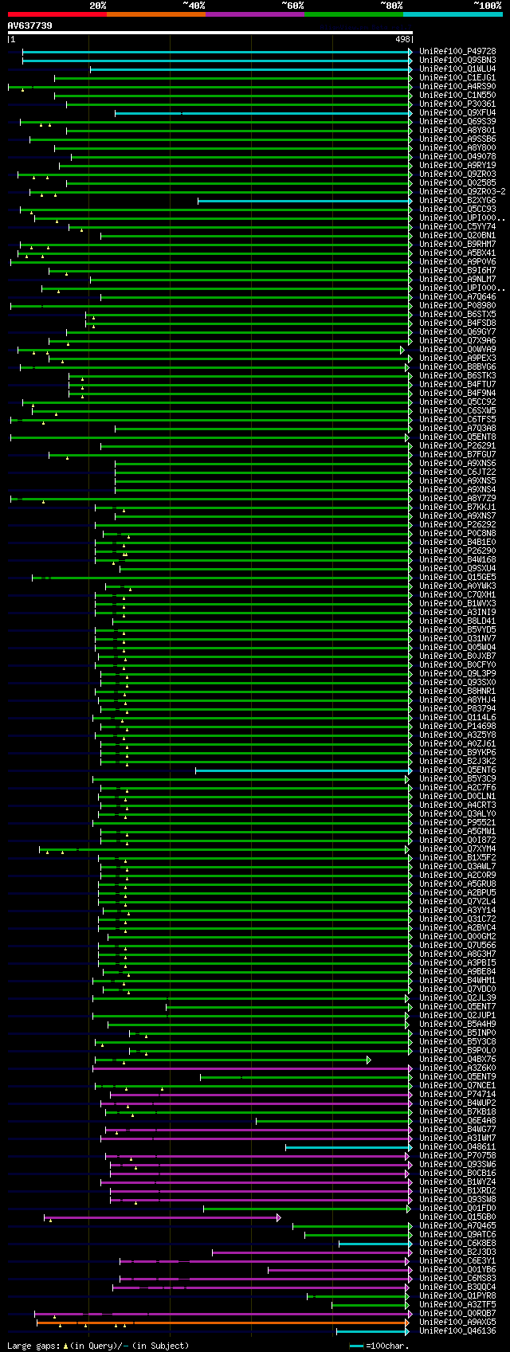
Task: Click the cyan alignment bar for UniRef100_P49728
Action: [x=217, y=52]
